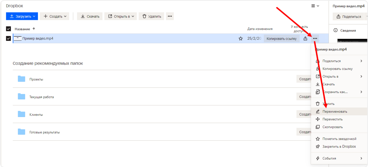The height and width of the screenshot is (167, 368).
Task: Click Создать button in the Проекты row
Action: (x=304, y=79)
